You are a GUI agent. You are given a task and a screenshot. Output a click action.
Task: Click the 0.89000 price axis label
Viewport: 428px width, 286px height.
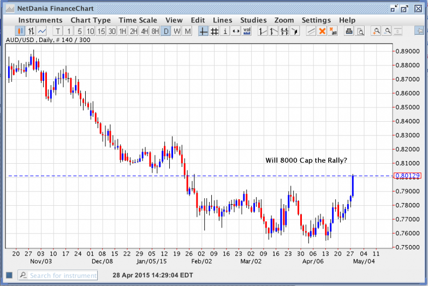click(x=407, y=51)
